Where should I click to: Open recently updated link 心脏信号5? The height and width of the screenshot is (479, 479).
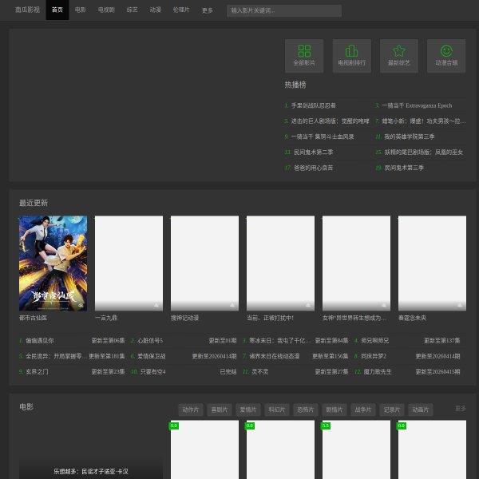click(150, 340)
